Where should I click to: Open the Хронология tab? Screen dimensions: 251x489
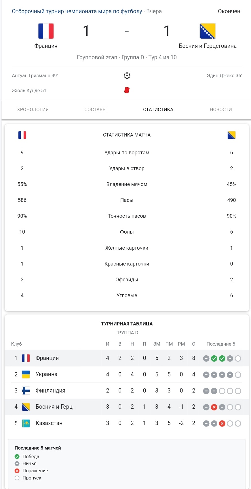point(33,109)
